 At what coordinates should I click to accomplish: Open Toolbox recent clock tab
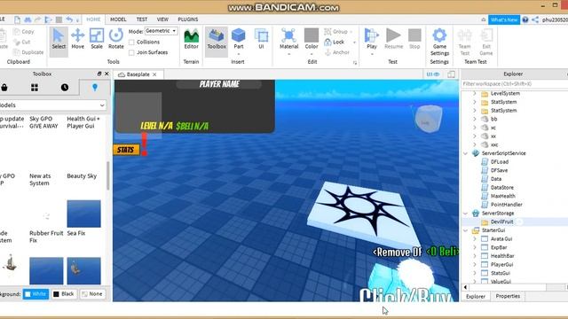tap(65, 87)
